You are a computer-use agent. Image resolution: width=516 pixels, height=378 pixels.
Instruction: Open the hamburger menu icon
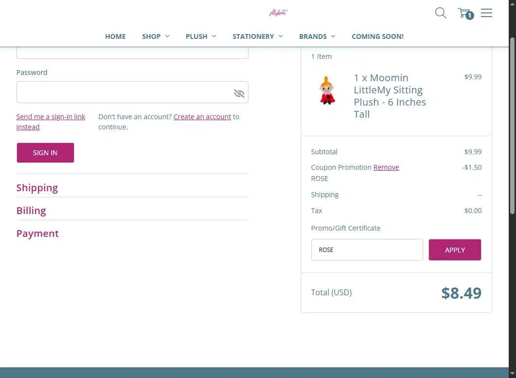486,13
